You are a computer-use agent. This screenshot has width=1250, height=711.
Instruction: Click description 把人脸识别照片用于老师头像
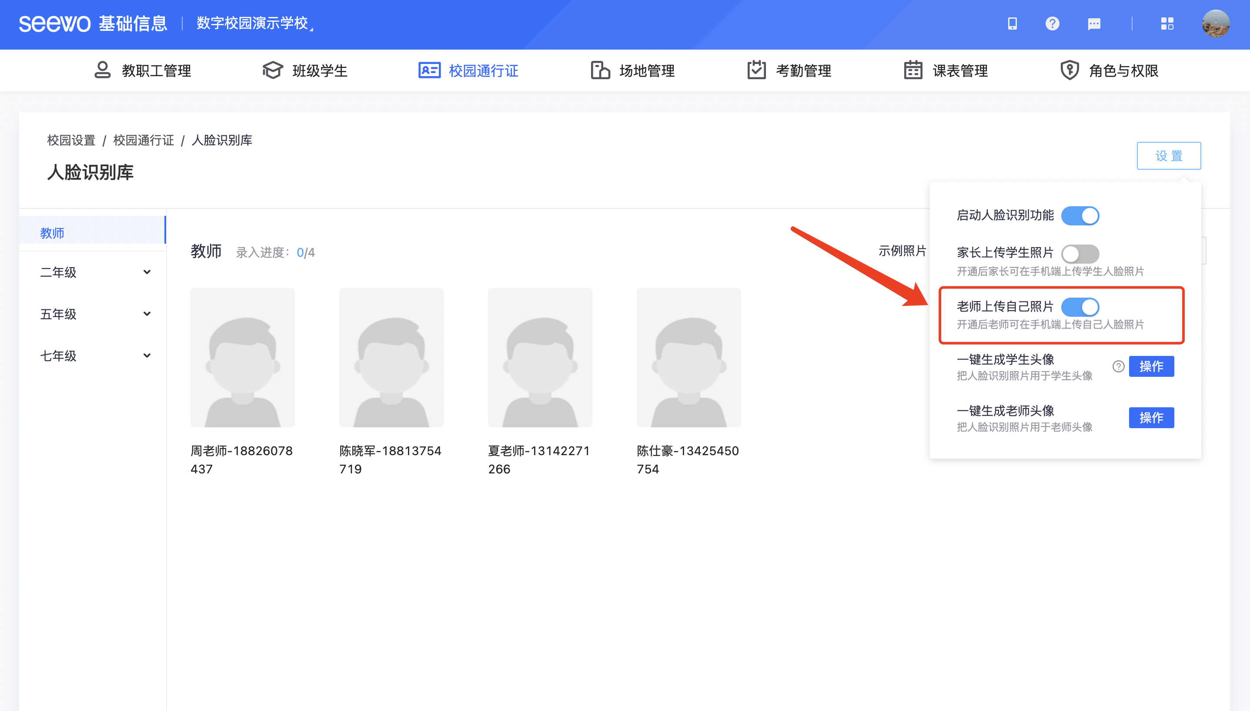click(1025, 427)
